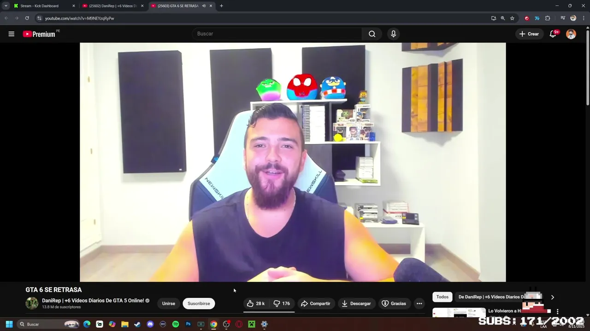Click the Unirse button

pos(168,303)
